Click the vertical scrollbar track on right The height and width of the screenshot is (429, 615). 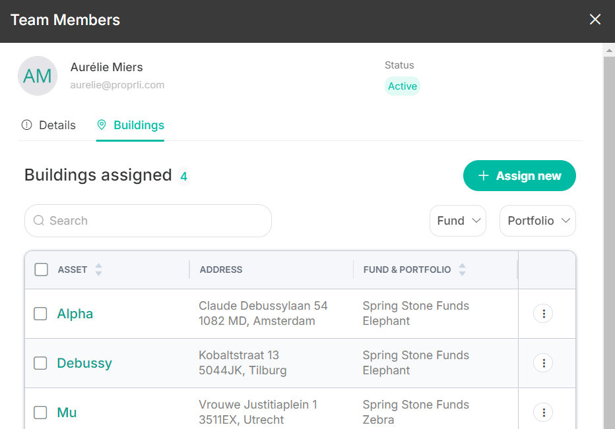coord(609,243)
